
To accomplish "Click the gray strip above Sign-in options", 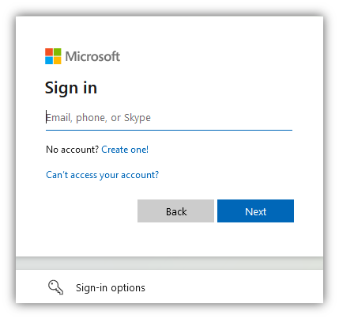I will (169, 264).
